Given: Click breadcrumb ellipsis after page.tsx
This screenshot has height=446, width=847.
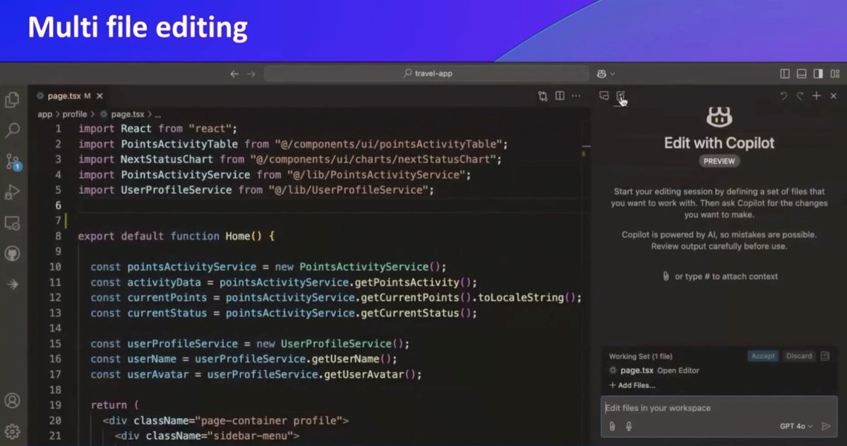Looking at the screenshot, I should tap(157, 114).
